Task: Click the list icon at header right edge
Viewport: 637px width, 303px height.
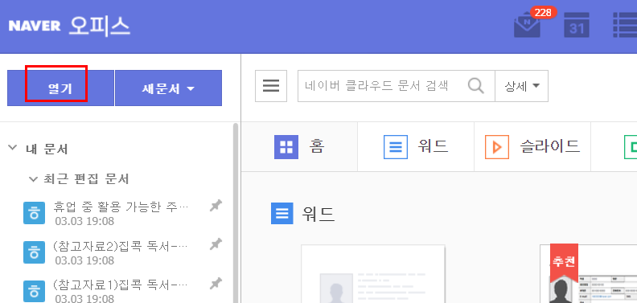Action: pyautogui.click(x=625, y=25)
